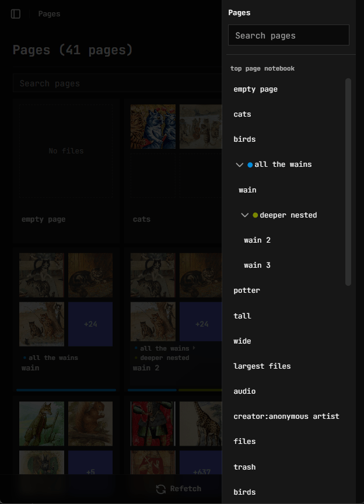Click the +24 tile in the wain card
364x504 pixels.
90,324
